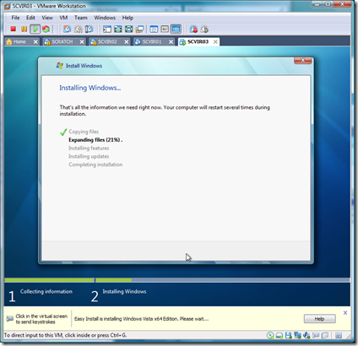Open the Team menu

pos(80,18)
